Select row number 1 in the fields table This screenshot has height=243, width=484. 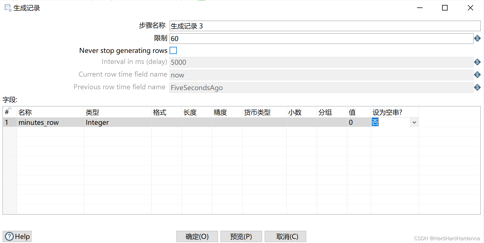pyautogui.click(x=10, y=122)
